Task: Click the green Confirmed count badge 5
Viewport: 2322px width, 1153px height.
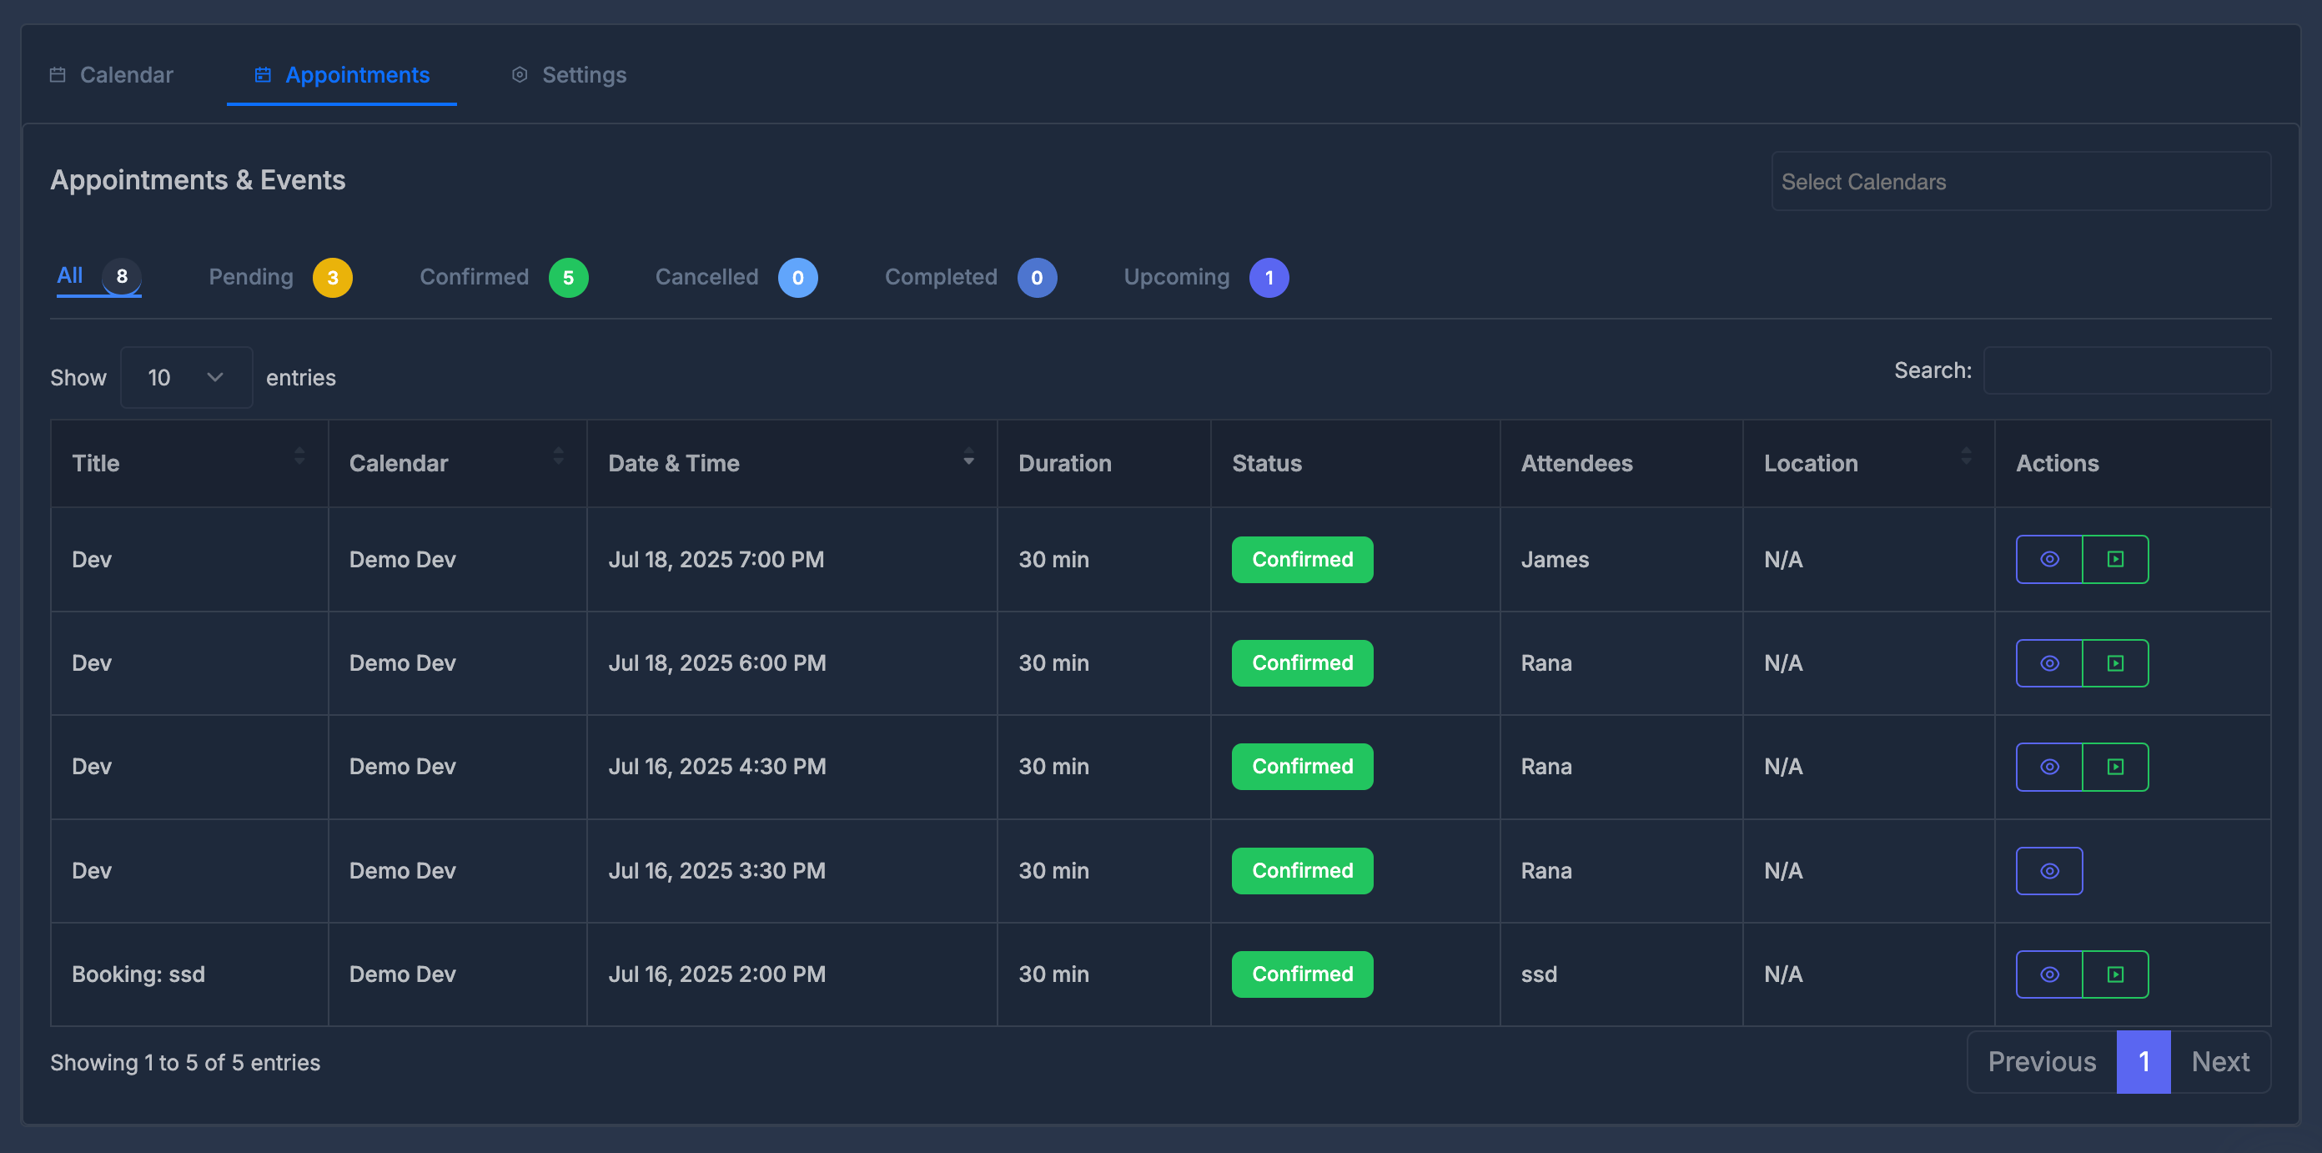Action: 569,278
